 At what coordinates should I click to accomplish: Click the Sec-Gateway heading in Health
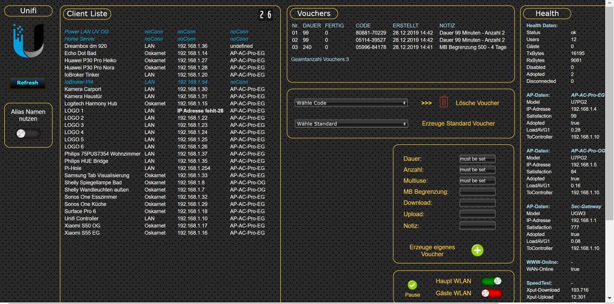[x=586, y=206]
